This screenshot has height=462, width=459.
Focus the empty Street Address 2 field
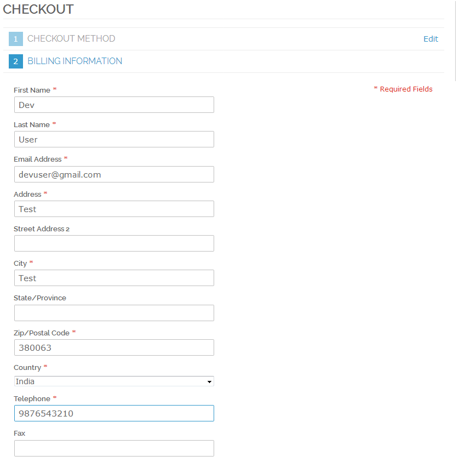(x=114, y=243)
